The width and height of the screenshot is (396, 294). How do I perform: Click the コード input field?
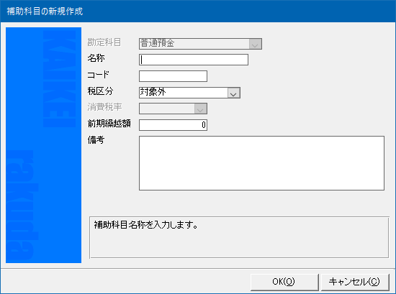coord(173,76)
